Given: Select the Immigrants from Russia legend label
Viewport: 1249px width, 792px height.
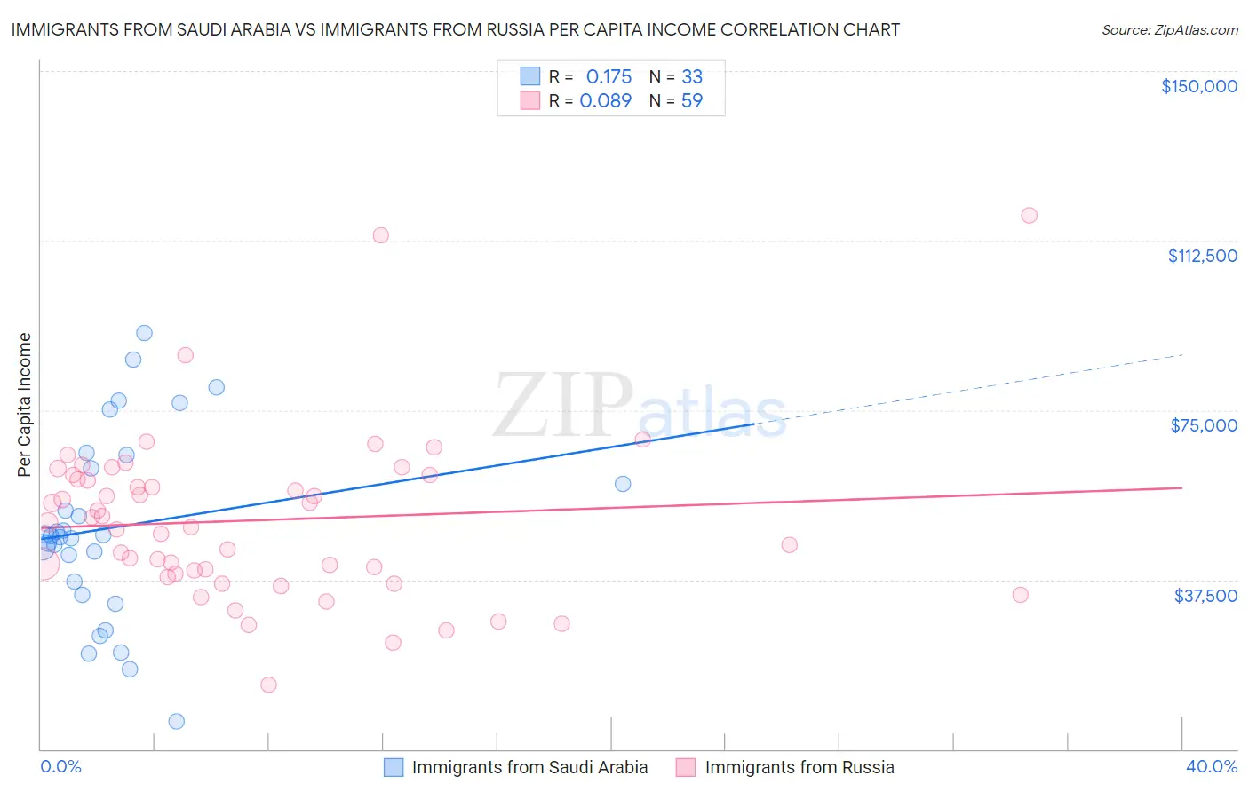Looking at the screenshot, I should (800, 767).
